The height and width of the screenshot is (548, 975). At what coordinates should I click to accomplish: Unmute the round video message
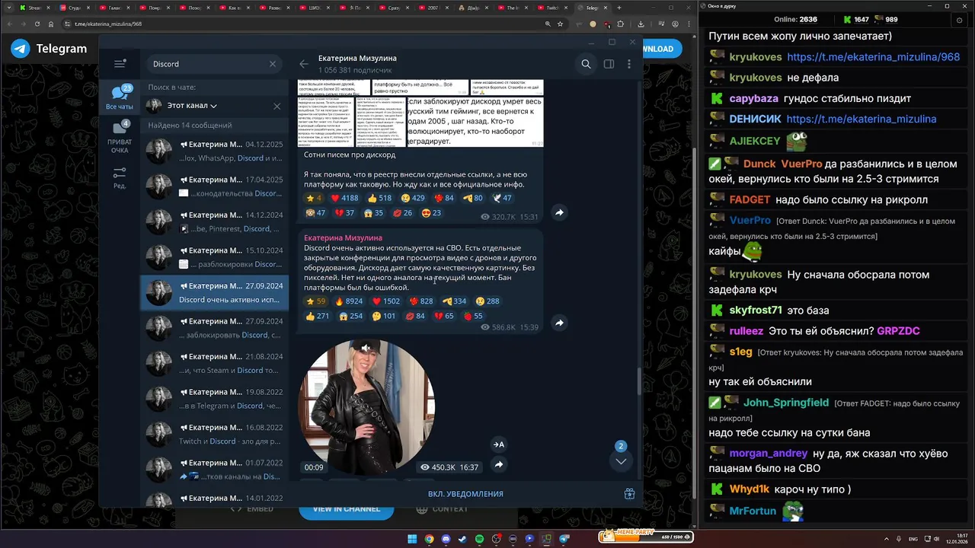[x=366, y=348]
